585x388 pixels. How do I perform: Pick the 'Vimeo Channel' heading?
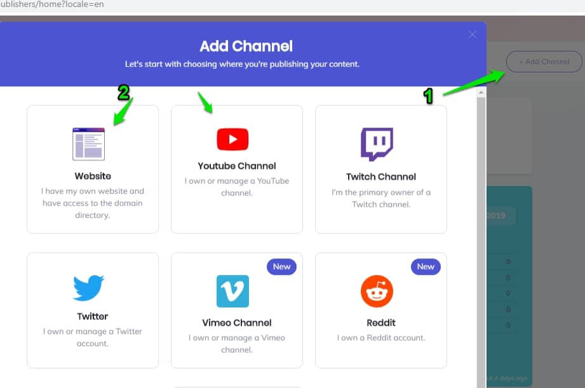(237, 323)
